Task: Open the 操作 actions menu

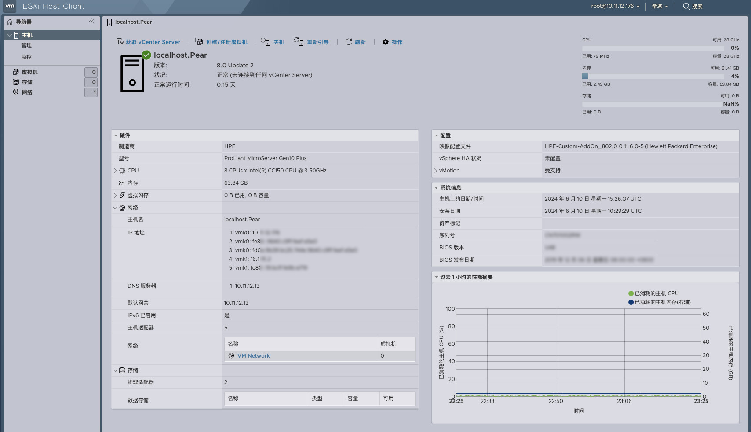Action: click(x=392, y=42)
